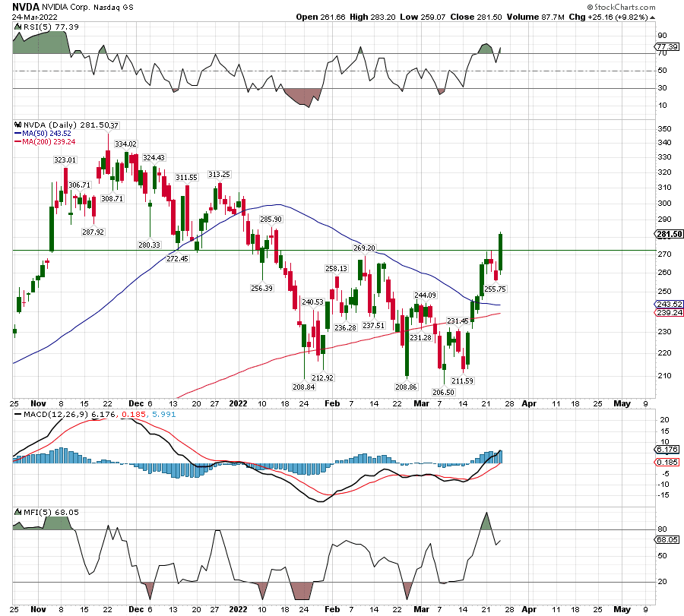Click the green up-arrow after Chg percentage
The height and width of the screenshot is (616, 684).
(653, 17)
